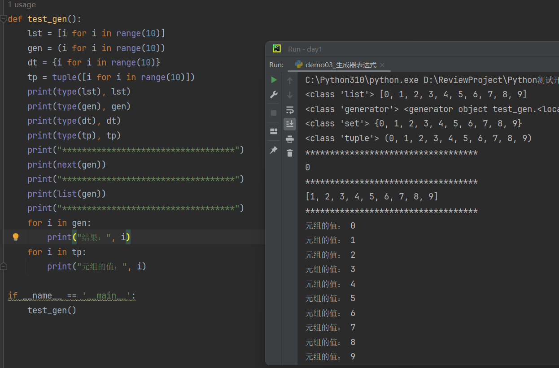The height and width of the screenshot is (368, 559).
Task: Click the 'Run - day1' window title
Action: [305, 49]
